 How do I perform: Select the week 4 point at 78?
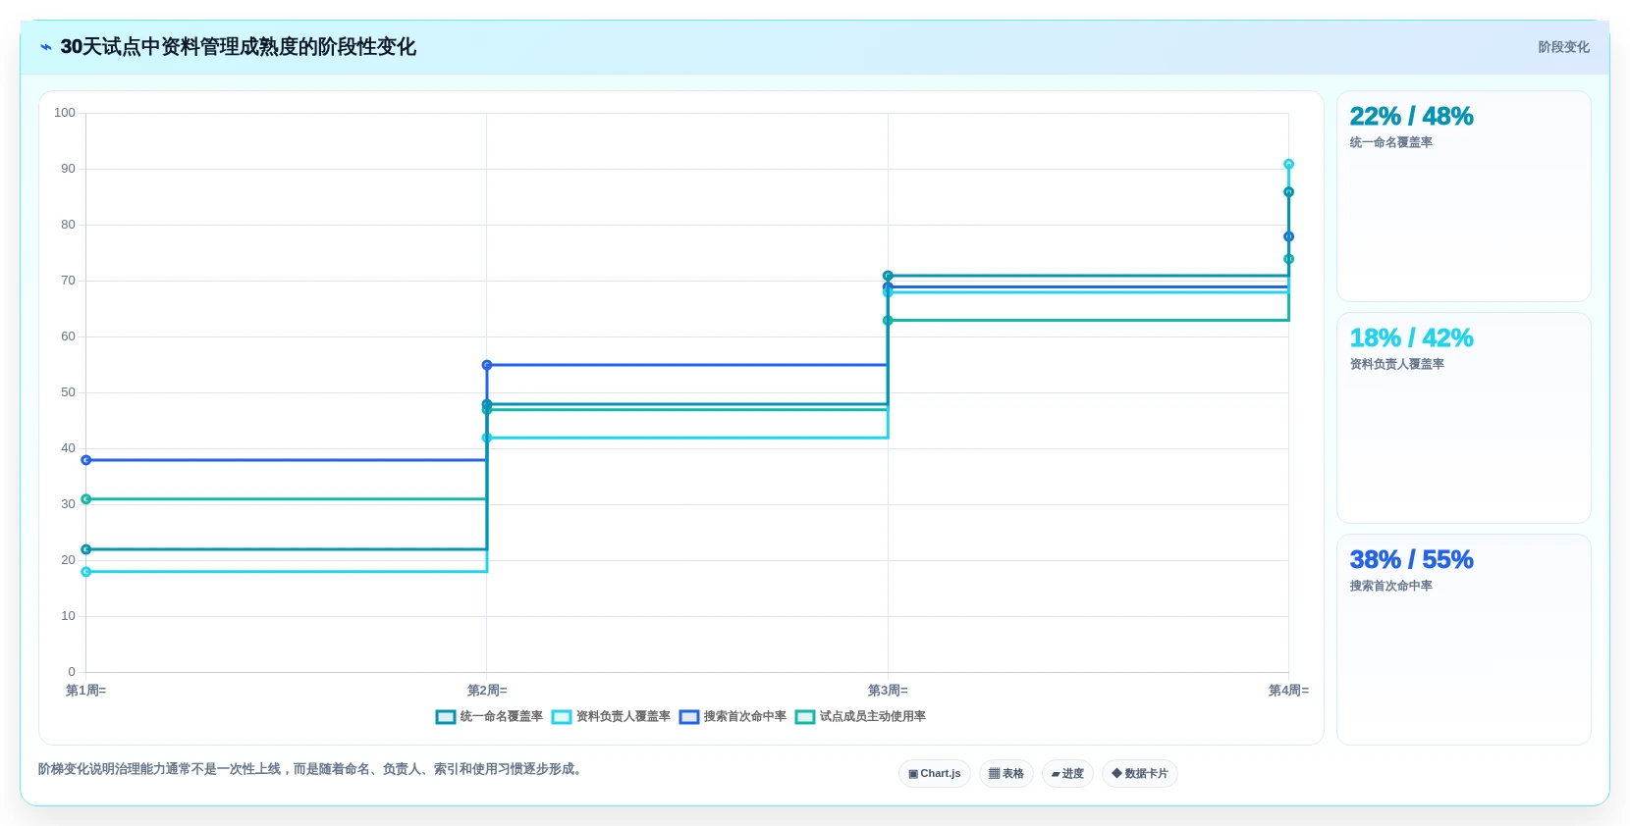pyautogui.click(x=1288, y=236)
